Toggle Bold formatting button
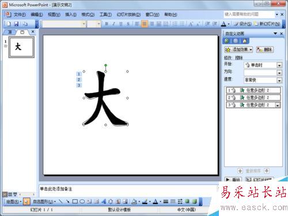The height and width of the screenshot is (216, 288). pyautogui.click(x=107, y=24)
